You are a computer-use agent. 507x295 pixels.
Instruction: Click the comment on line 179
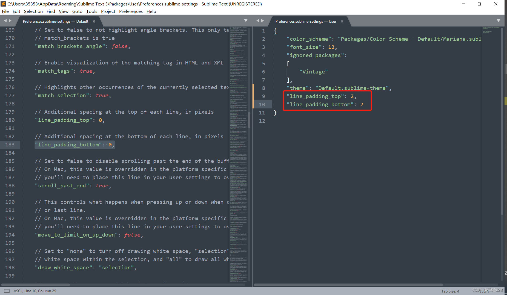click(x=124, y=112)
